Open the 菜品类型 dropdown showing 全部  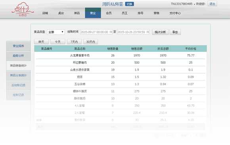tap(56, 32)
